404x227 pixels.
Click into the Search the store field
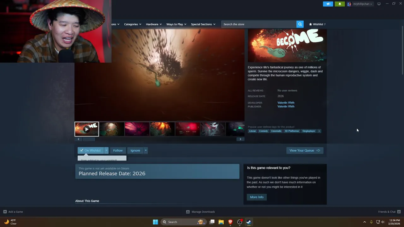(x=259, y=24)
